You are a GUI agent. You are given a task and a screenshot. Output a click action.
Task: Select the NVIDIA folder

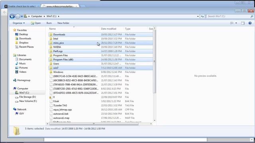tap(101, 47)
